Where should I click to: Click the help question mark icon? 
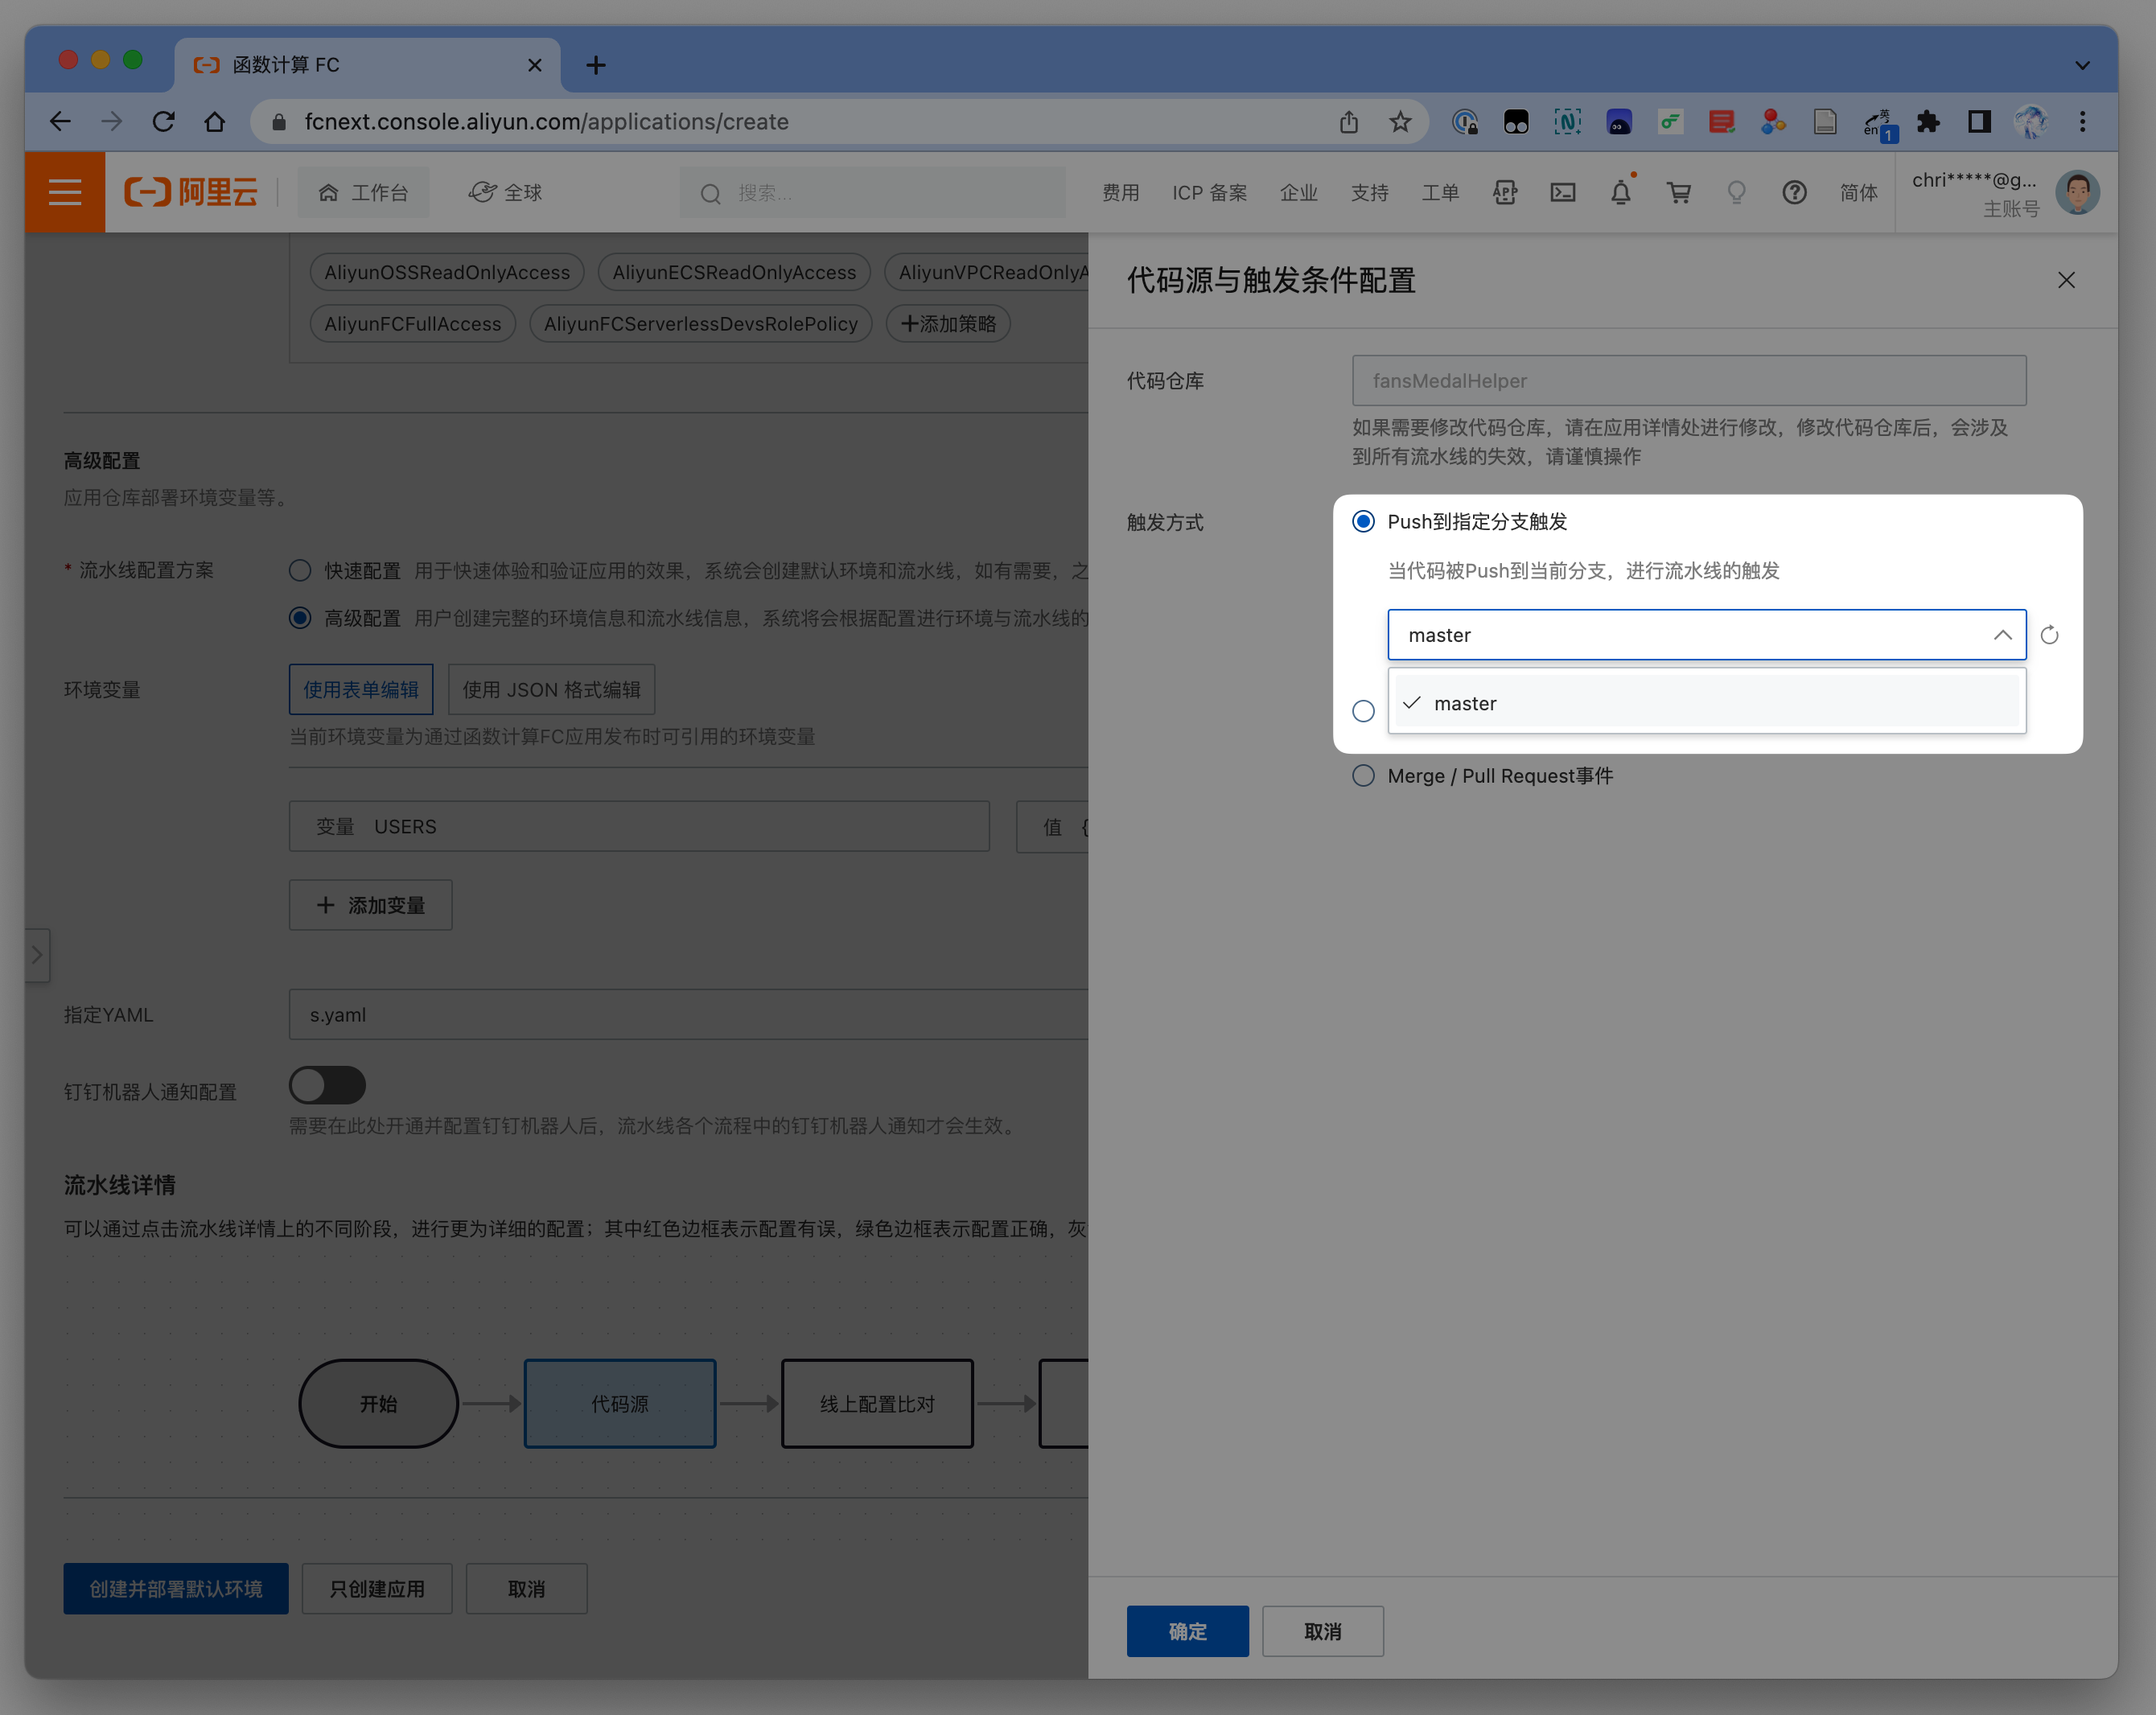pos(1794,192)
